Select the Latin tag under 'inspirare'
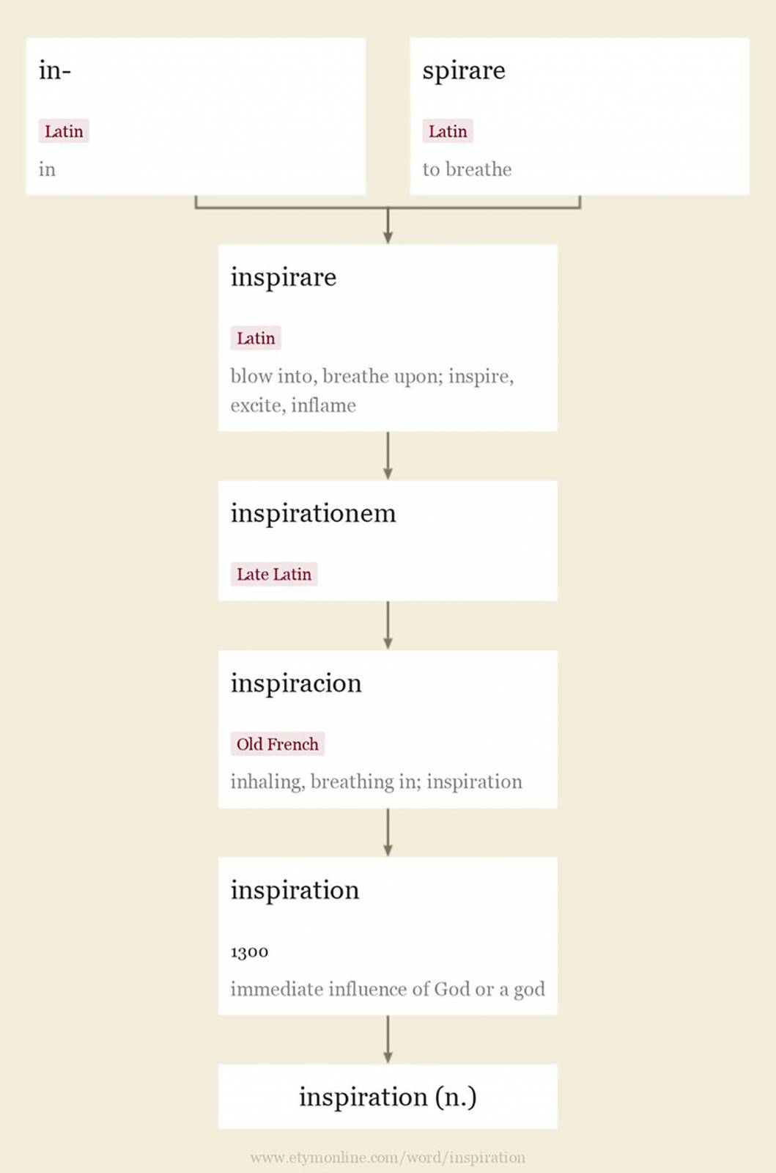The image size is (776, 1173). pos(256,338)
